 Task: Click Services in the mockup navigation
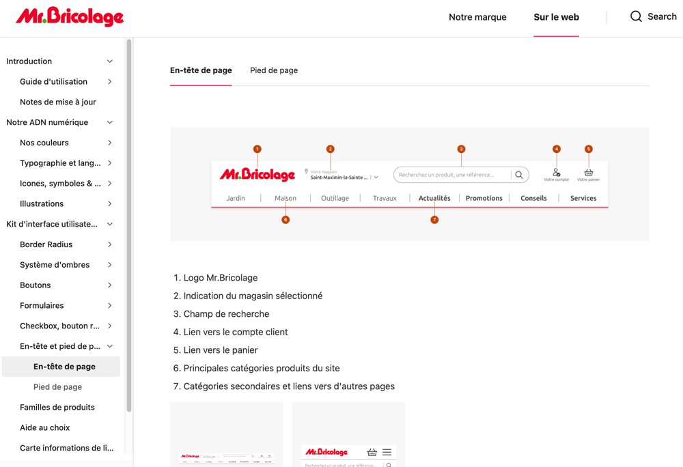point(583,198)
